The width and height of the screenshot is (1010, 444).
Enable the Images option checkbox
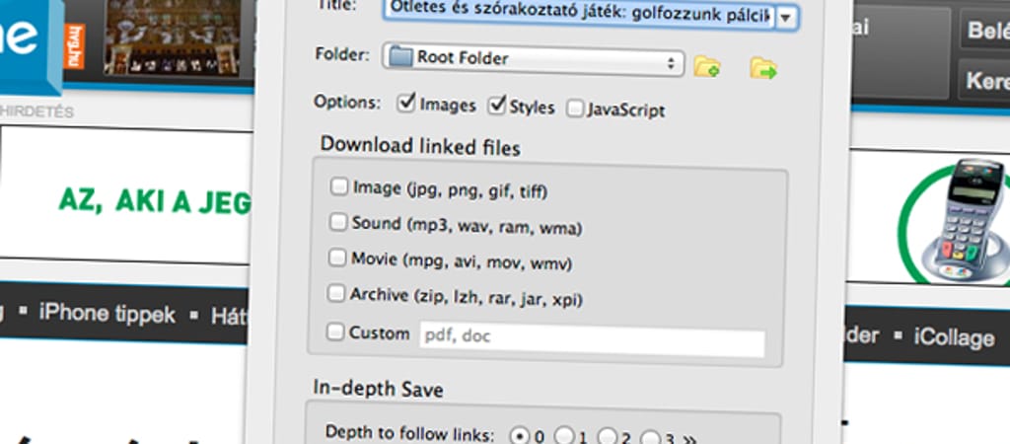[x=405, y=105]
